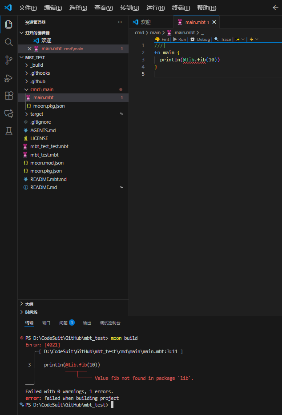
Task: Open the Search view in activity bar
Action: 8,42
